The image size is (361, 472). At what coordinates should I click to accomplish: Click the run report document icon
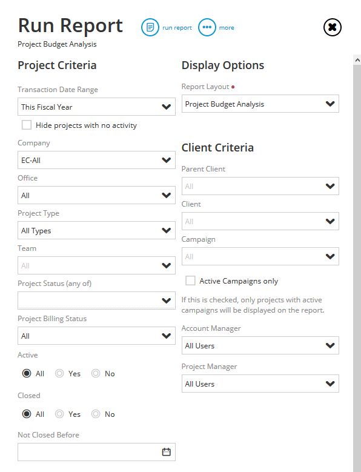150,27
